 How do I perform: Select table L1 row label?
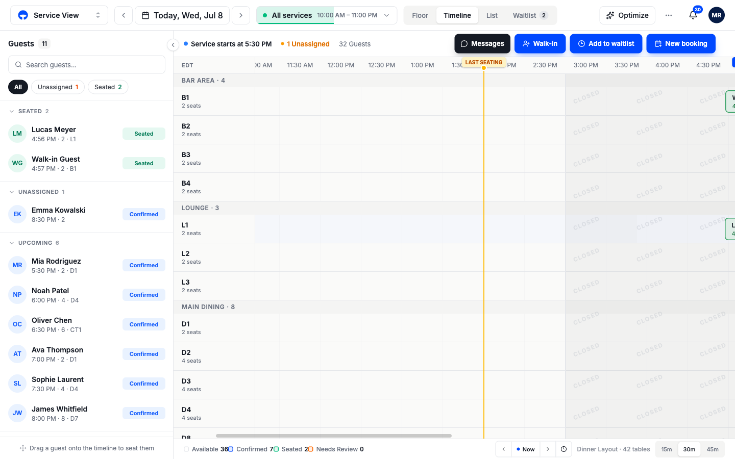click(x=214, y=228)
